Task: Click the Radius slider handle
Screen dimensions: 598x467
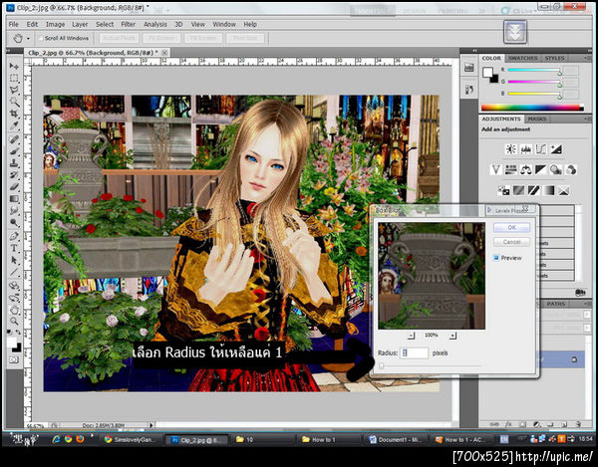Action: tap(382, 365)
